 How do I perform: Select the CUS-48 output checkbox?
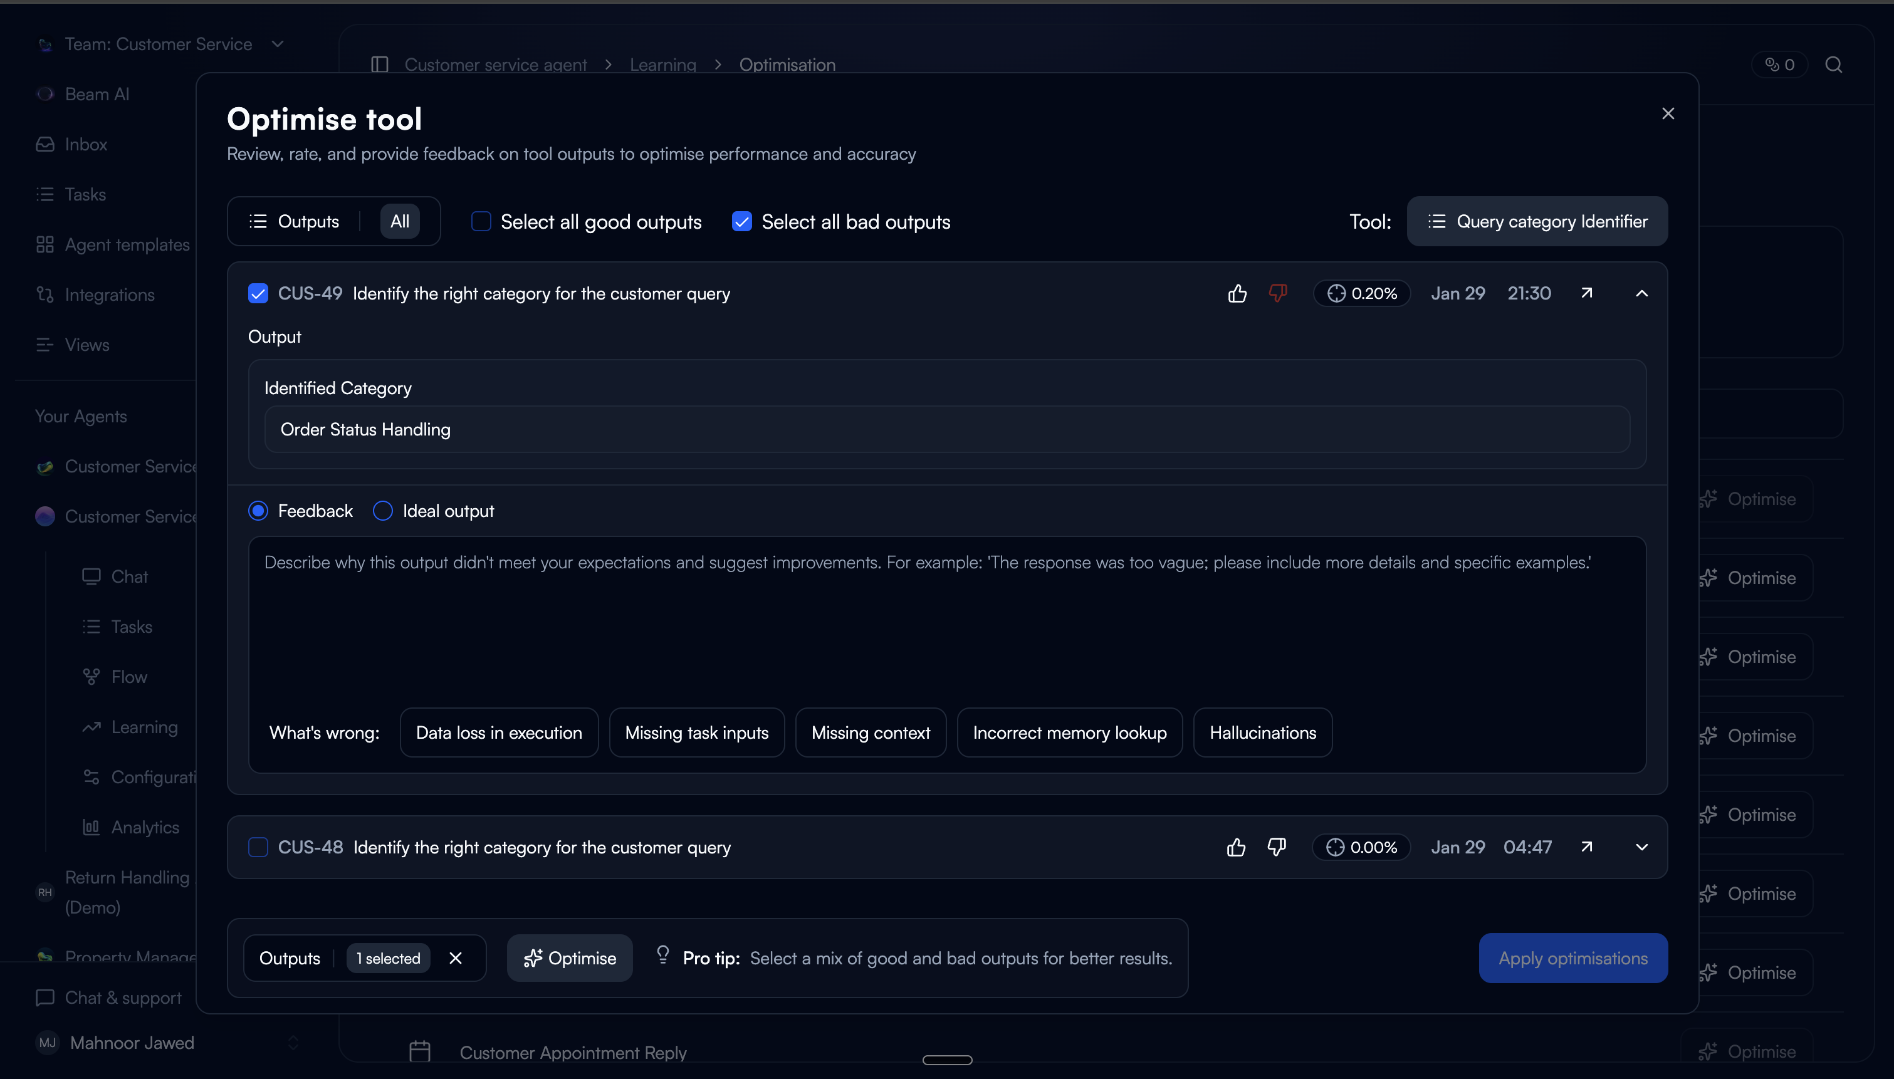coord(258,847)
